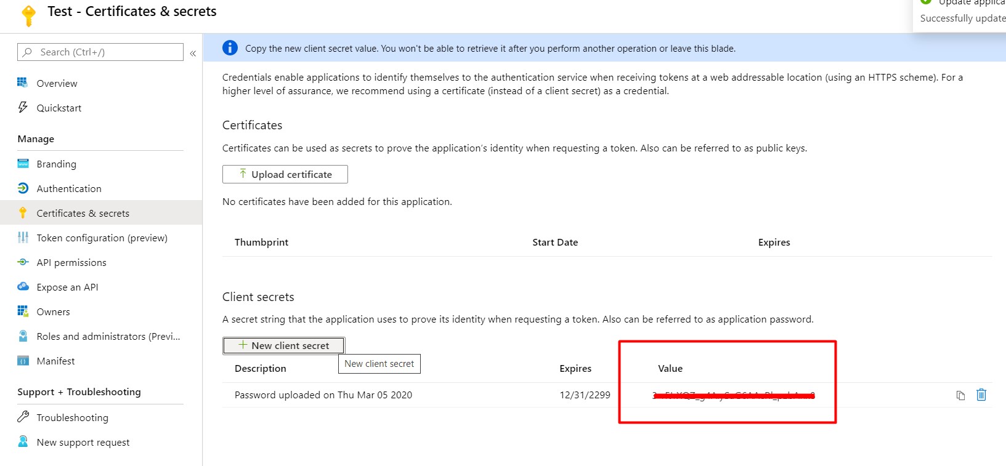Click the copy secret value icon
This screenshot has width=1006, height=466.
coord(960,395)
